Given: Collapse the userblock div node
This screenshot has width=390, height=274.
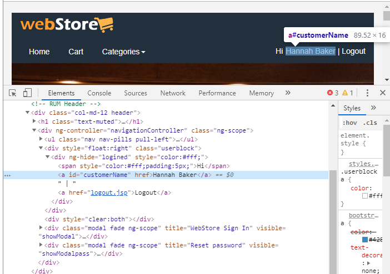Looking at the screenshot, I should click(x=41, y=148).
